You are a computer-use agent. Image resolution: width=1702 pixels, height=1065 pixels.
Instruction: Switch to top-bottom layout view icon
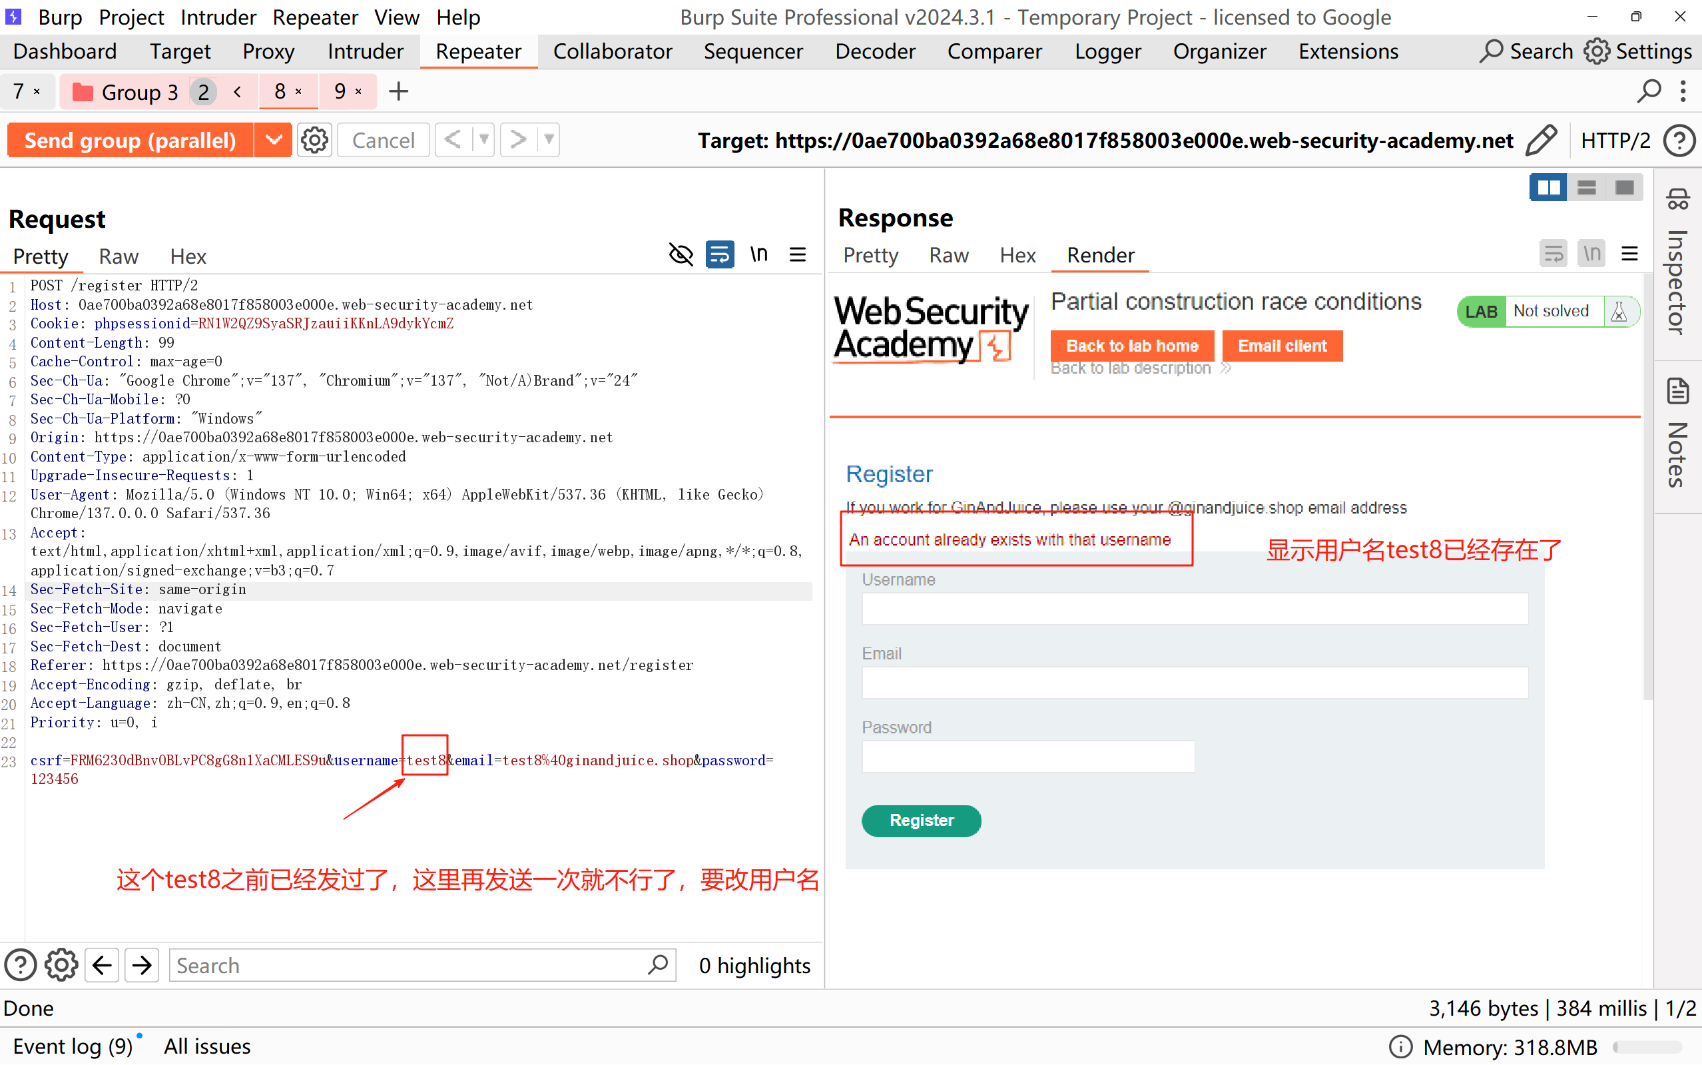(1587, 187)
